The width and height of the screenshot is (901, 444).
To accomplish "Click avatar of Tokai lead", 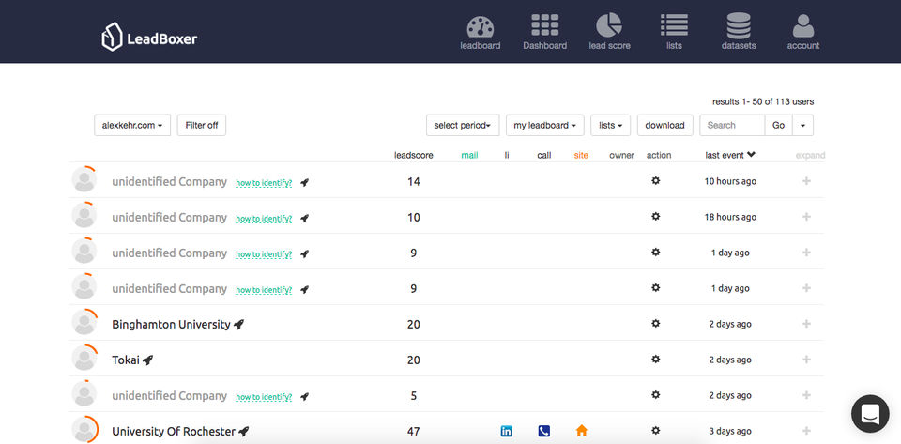I will 84,358.
